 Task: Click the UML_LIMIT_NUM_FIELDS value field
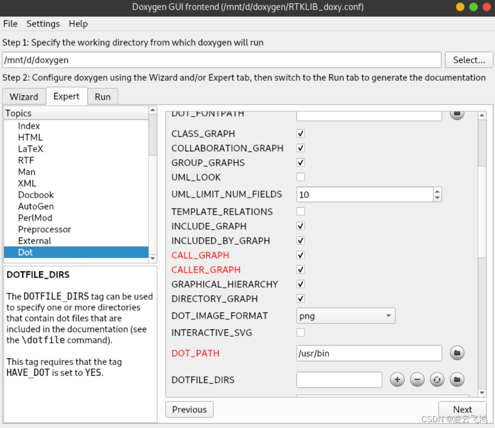click(x=364, y=194)
